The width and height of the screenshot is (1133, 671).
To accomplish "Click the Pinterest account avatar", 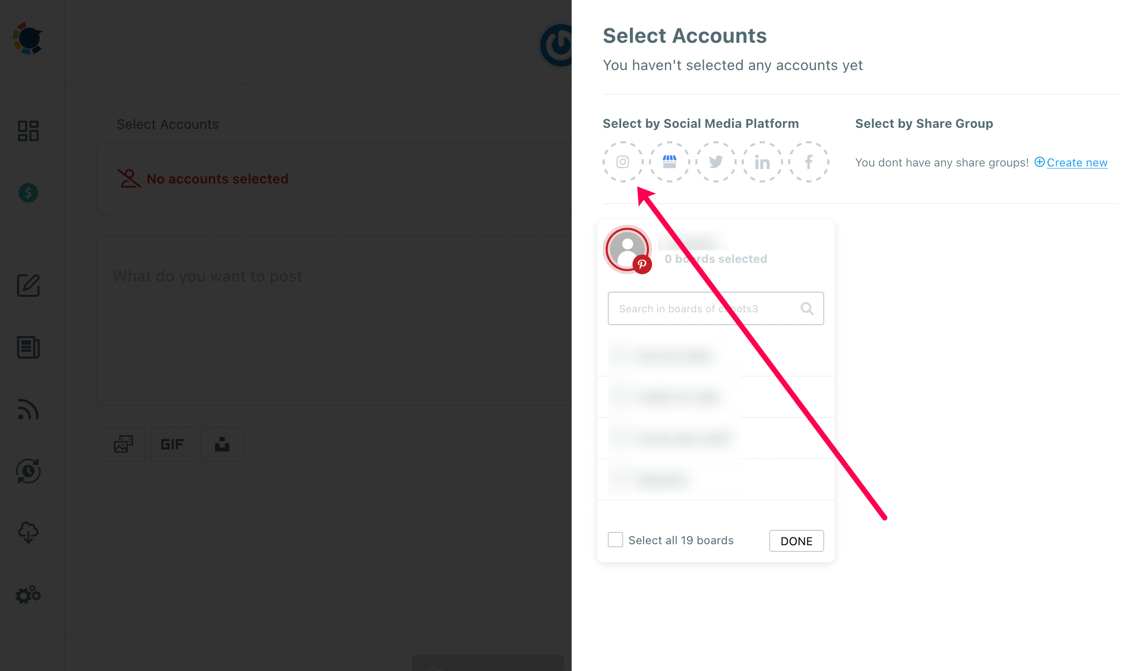I will (627, 250).
